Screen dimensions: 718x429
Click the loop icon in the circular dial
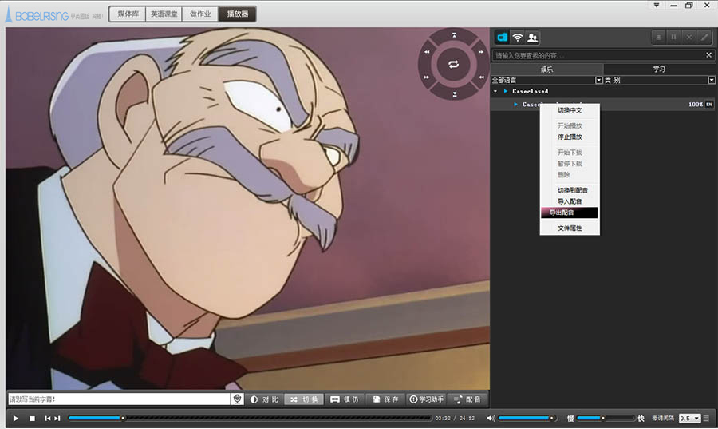click(453, 64)
